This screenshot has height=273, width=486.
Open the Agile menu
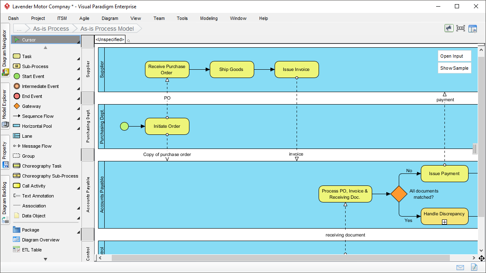tap(84, 18)
